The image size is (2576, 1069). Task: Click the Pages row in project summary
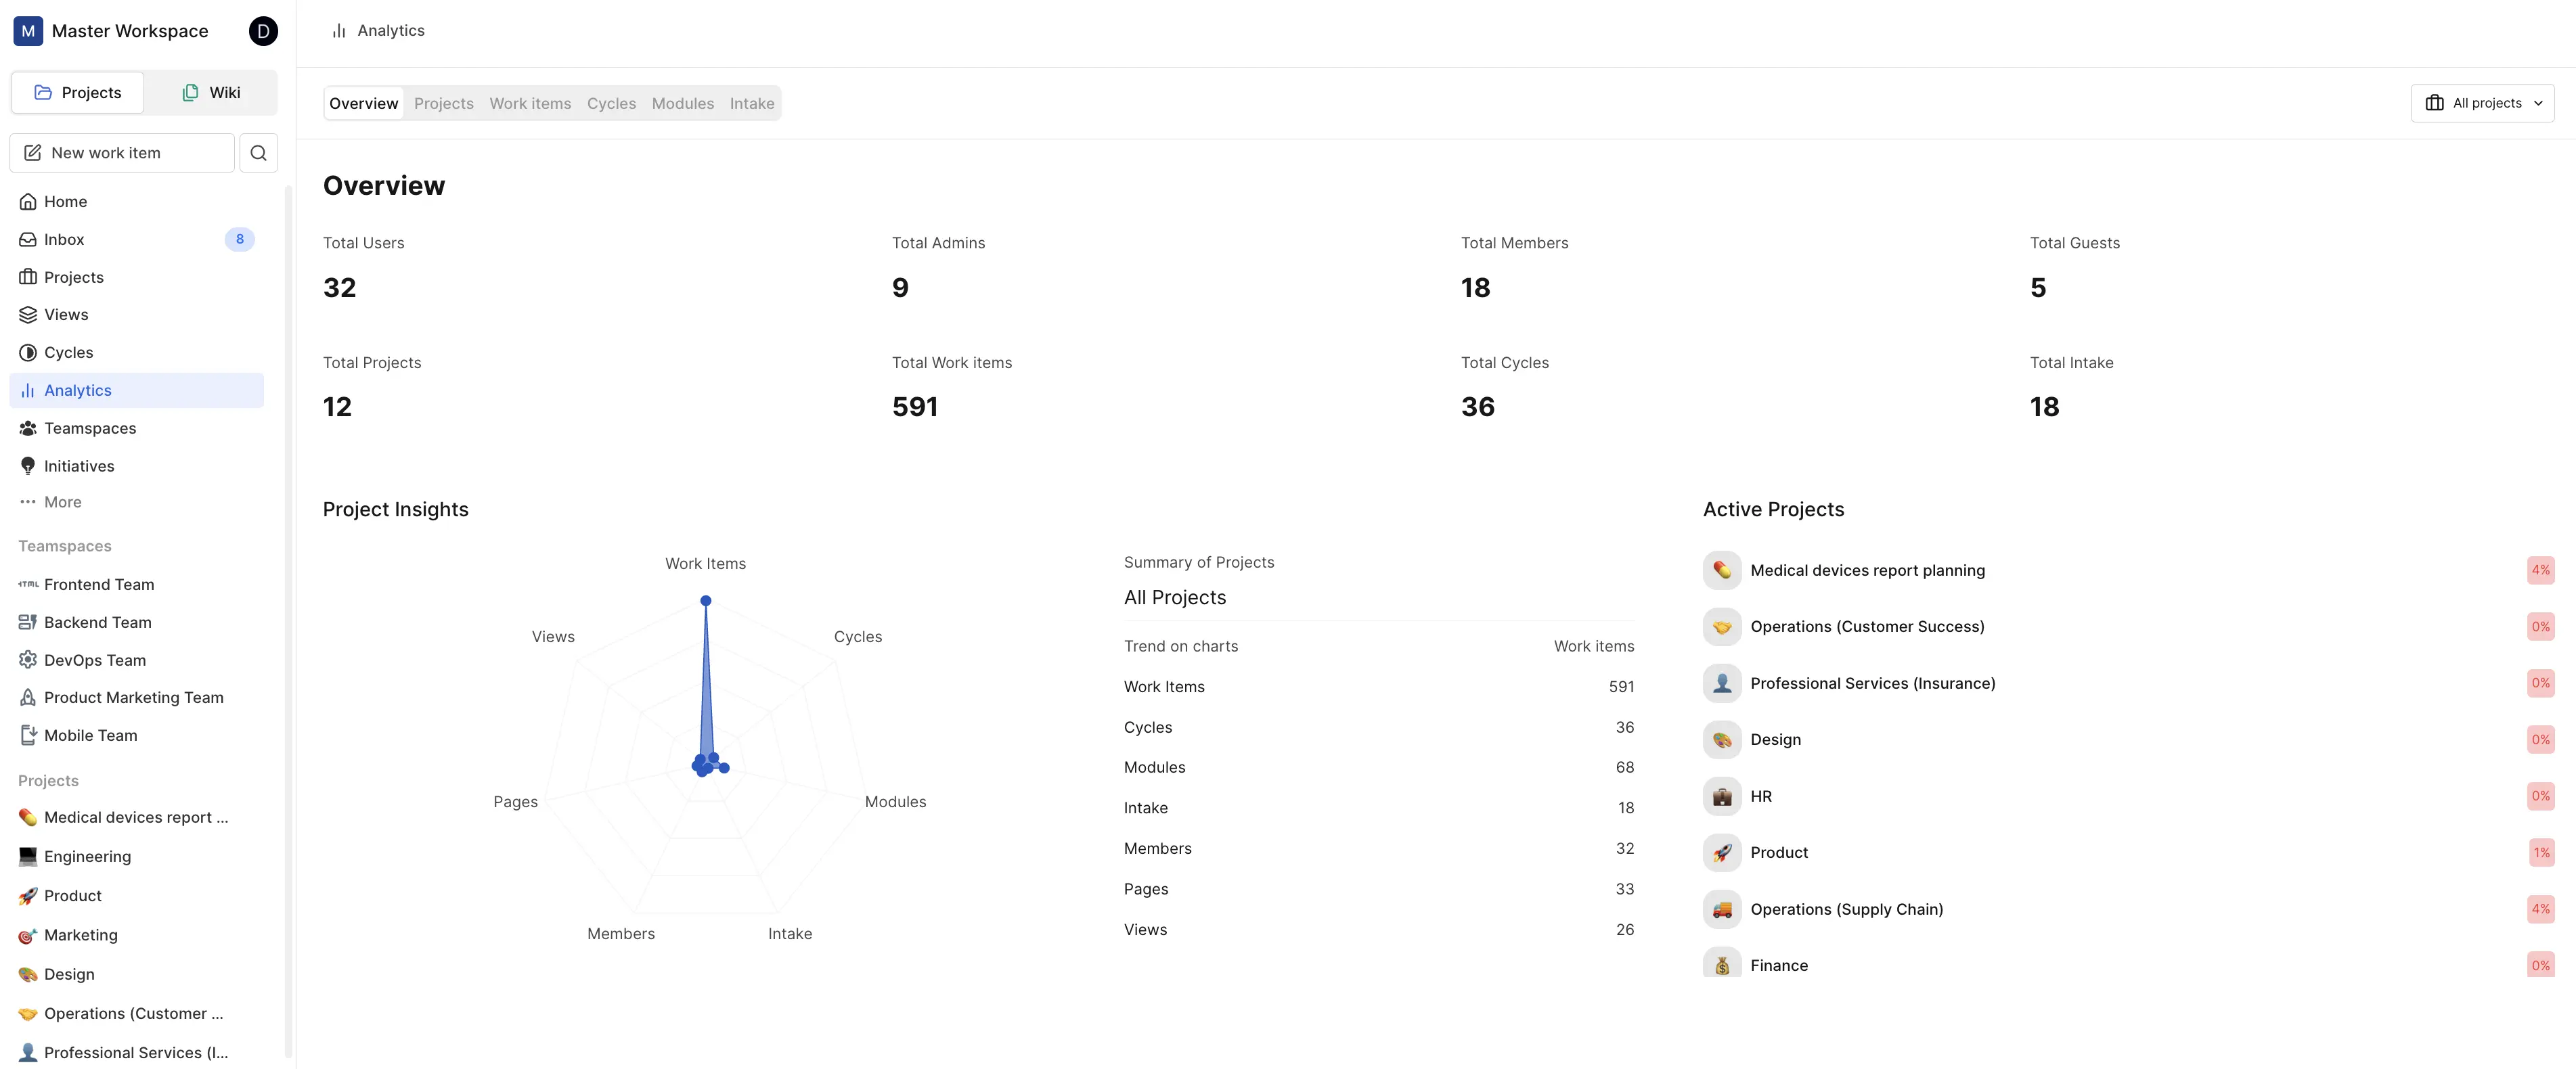coord(1379,889)
